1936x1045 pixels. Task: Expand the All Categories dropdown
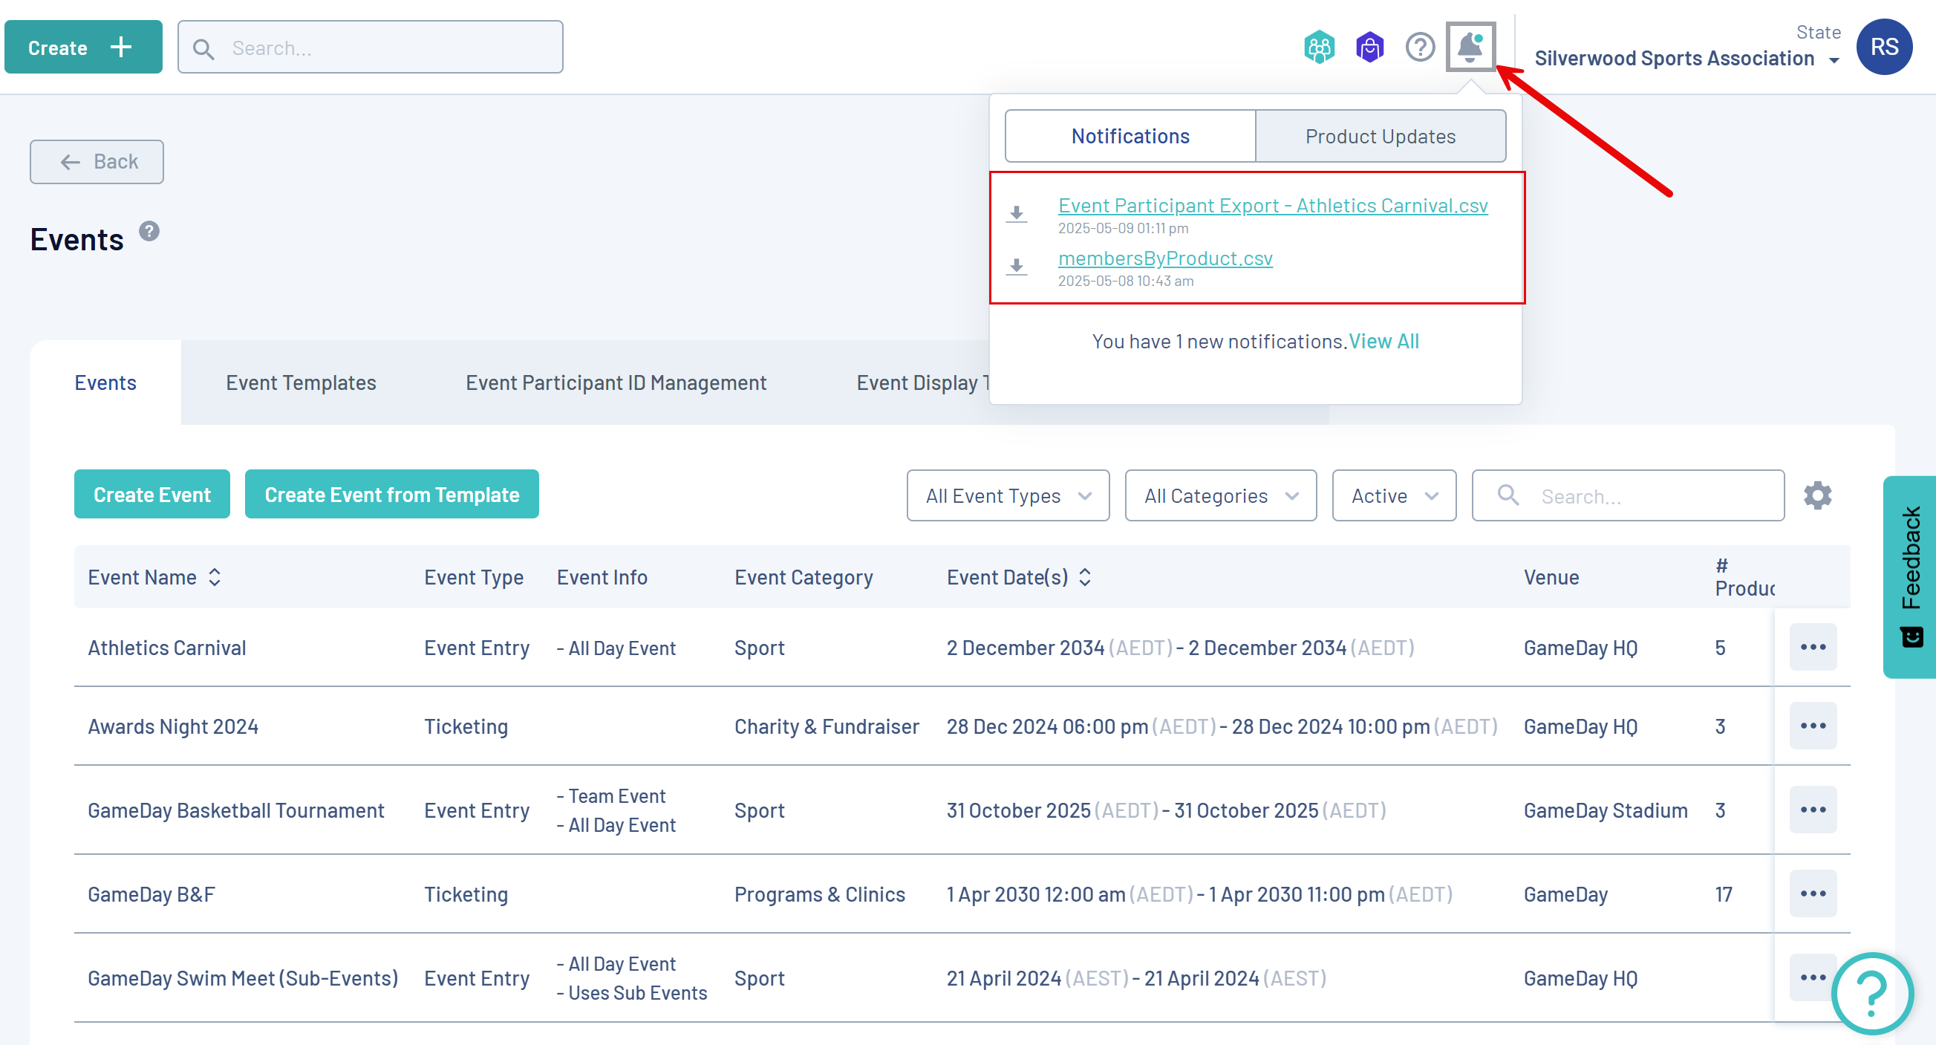click(1220, 495)
